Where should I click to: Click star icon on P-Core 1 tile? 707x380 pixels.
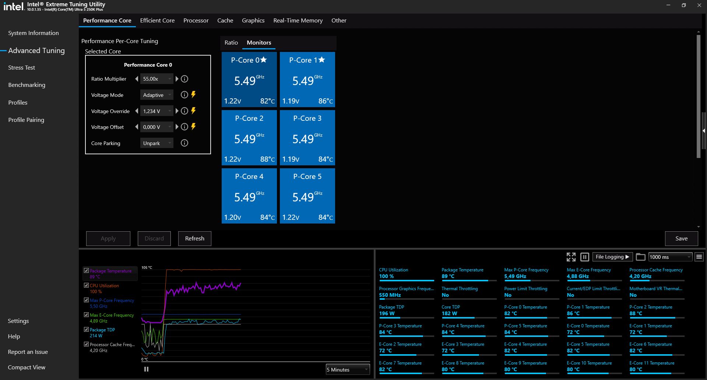[x=321, y=59]
